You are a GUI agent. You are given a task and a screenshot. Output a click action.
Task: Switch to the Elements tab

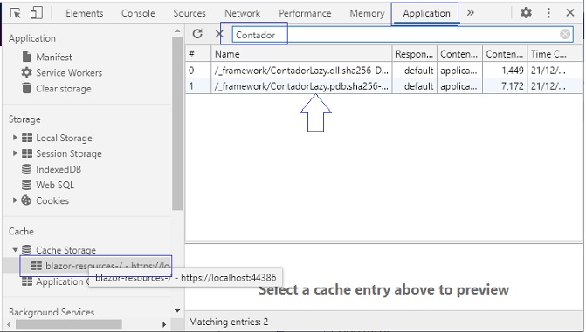pyautogui.click(x=84, y=13)
